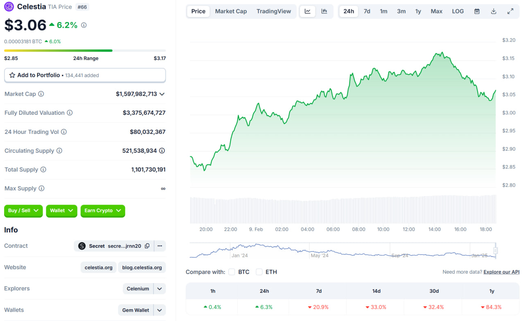
Task: Click the info icon next to Circulating Supply label
Action: pos(59,151)
